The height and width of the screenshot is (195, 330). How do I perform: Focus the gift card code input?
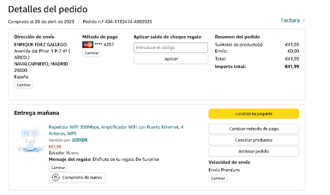tap(170, 48)
